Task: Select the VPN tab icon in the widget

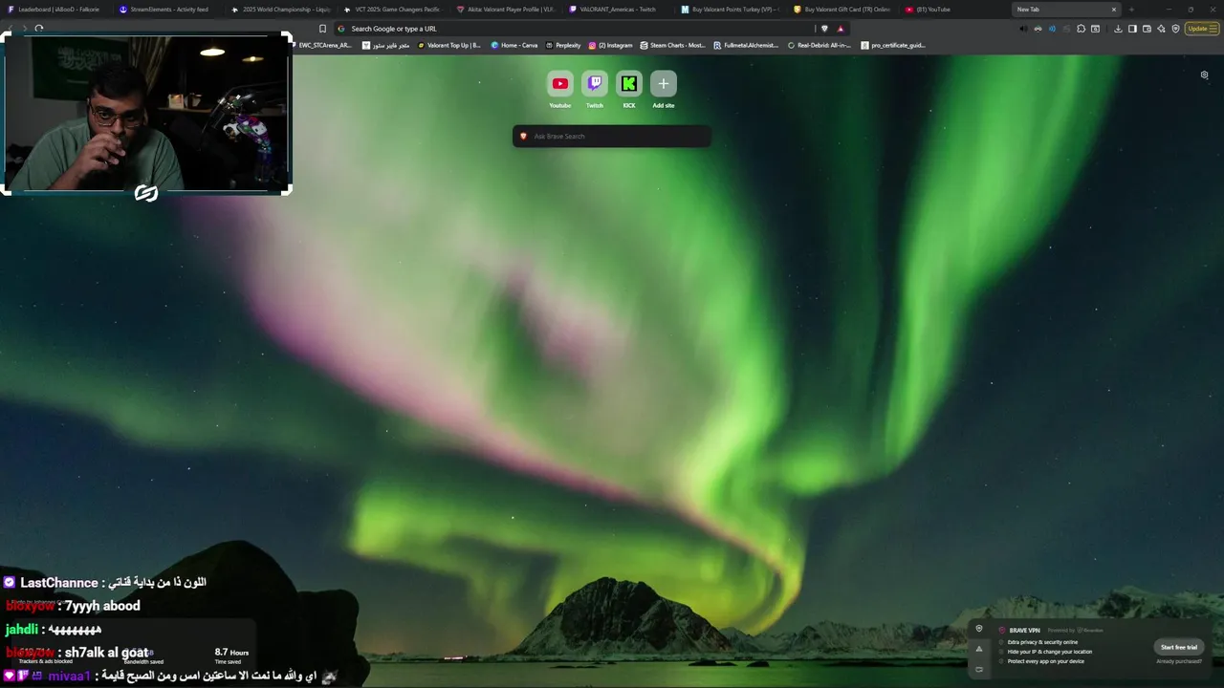Action: 979,629
